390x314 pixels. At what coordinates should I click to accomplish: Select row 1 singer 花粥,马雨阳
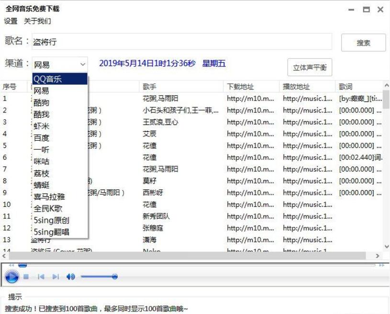(x=160, y=99)
